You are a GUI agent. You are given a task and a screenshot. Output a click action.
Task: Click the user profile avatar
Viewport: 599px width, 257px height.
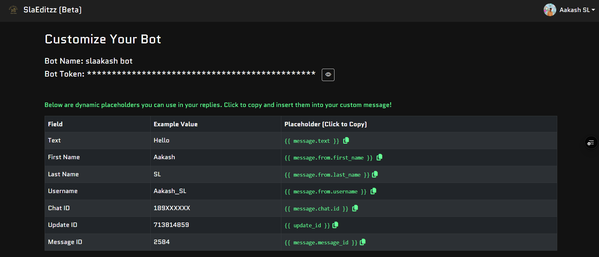tap(550, 10)
